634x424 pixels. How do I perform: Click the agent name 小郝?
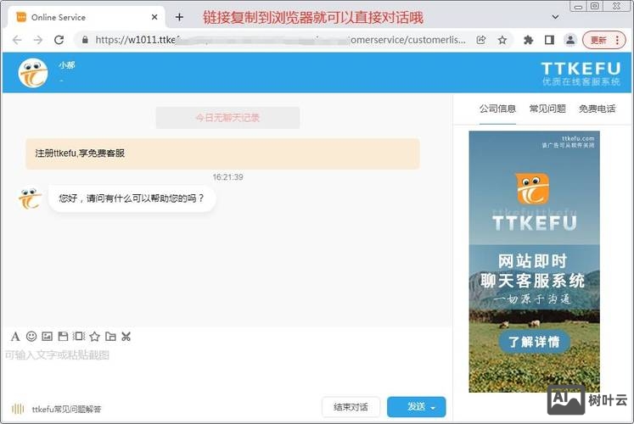point(67,65)
